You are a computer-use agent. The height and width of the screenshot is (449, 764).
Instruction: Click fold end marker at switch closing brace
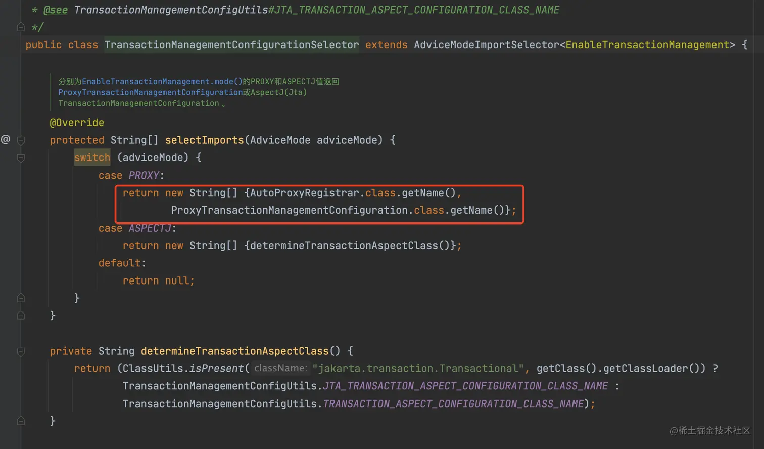pyautogui.click(x=21, y=298)
